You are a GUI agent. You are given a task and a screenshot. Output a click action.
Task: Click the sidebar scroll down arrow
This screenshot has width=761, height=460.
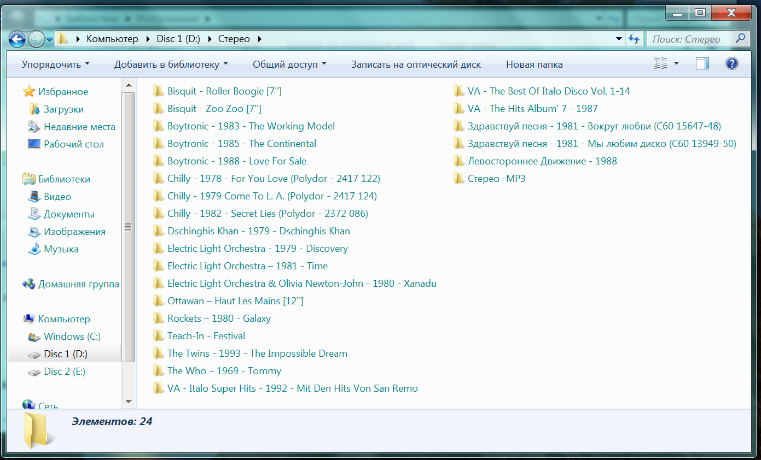129,402
